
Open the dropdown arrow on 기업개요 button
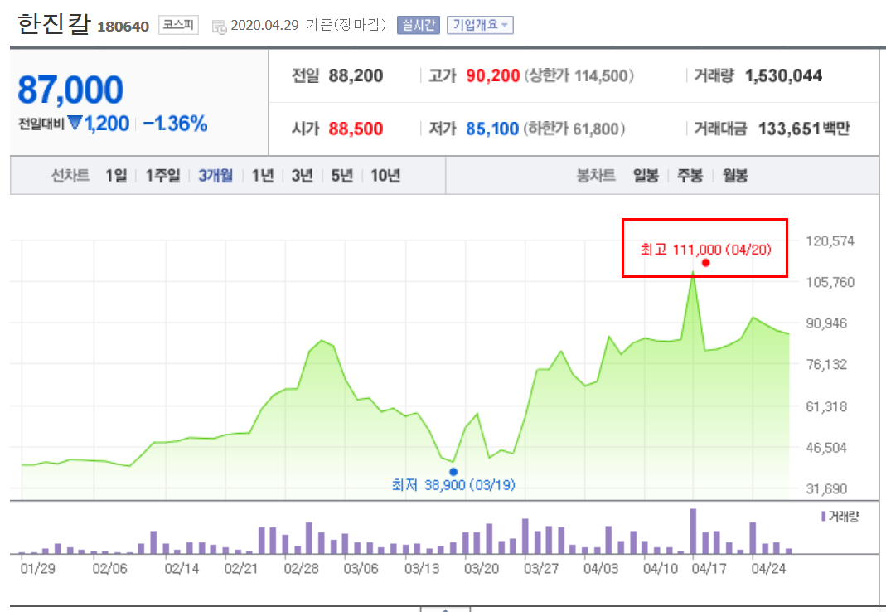pyautogui.click(x=505, y=25)
